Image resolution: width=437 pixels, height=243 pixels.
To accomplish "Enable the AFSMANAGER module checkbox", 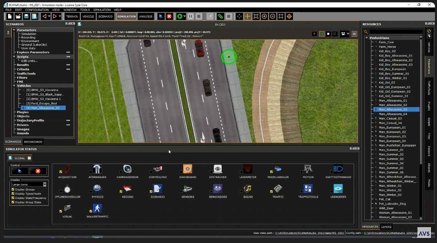I will point(90,172).
